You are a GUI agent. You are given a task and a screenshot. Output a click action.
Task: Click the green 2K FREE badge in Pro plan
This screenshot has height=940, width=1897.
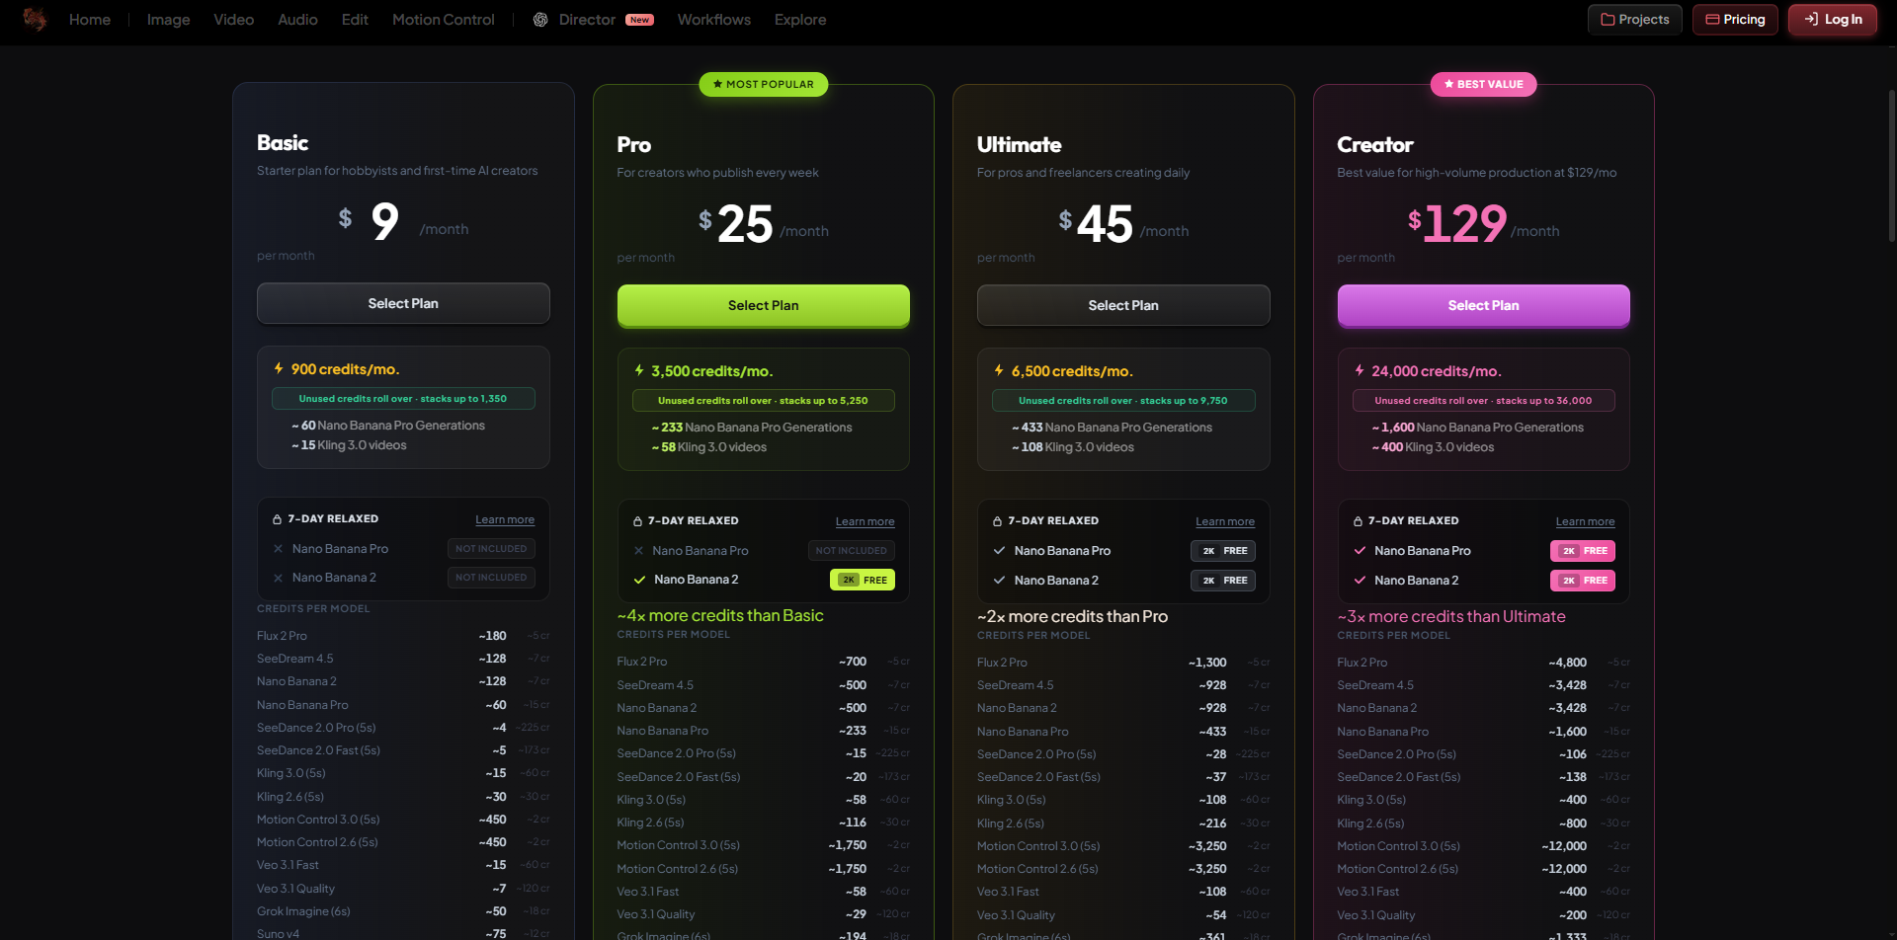coord(863,580)
